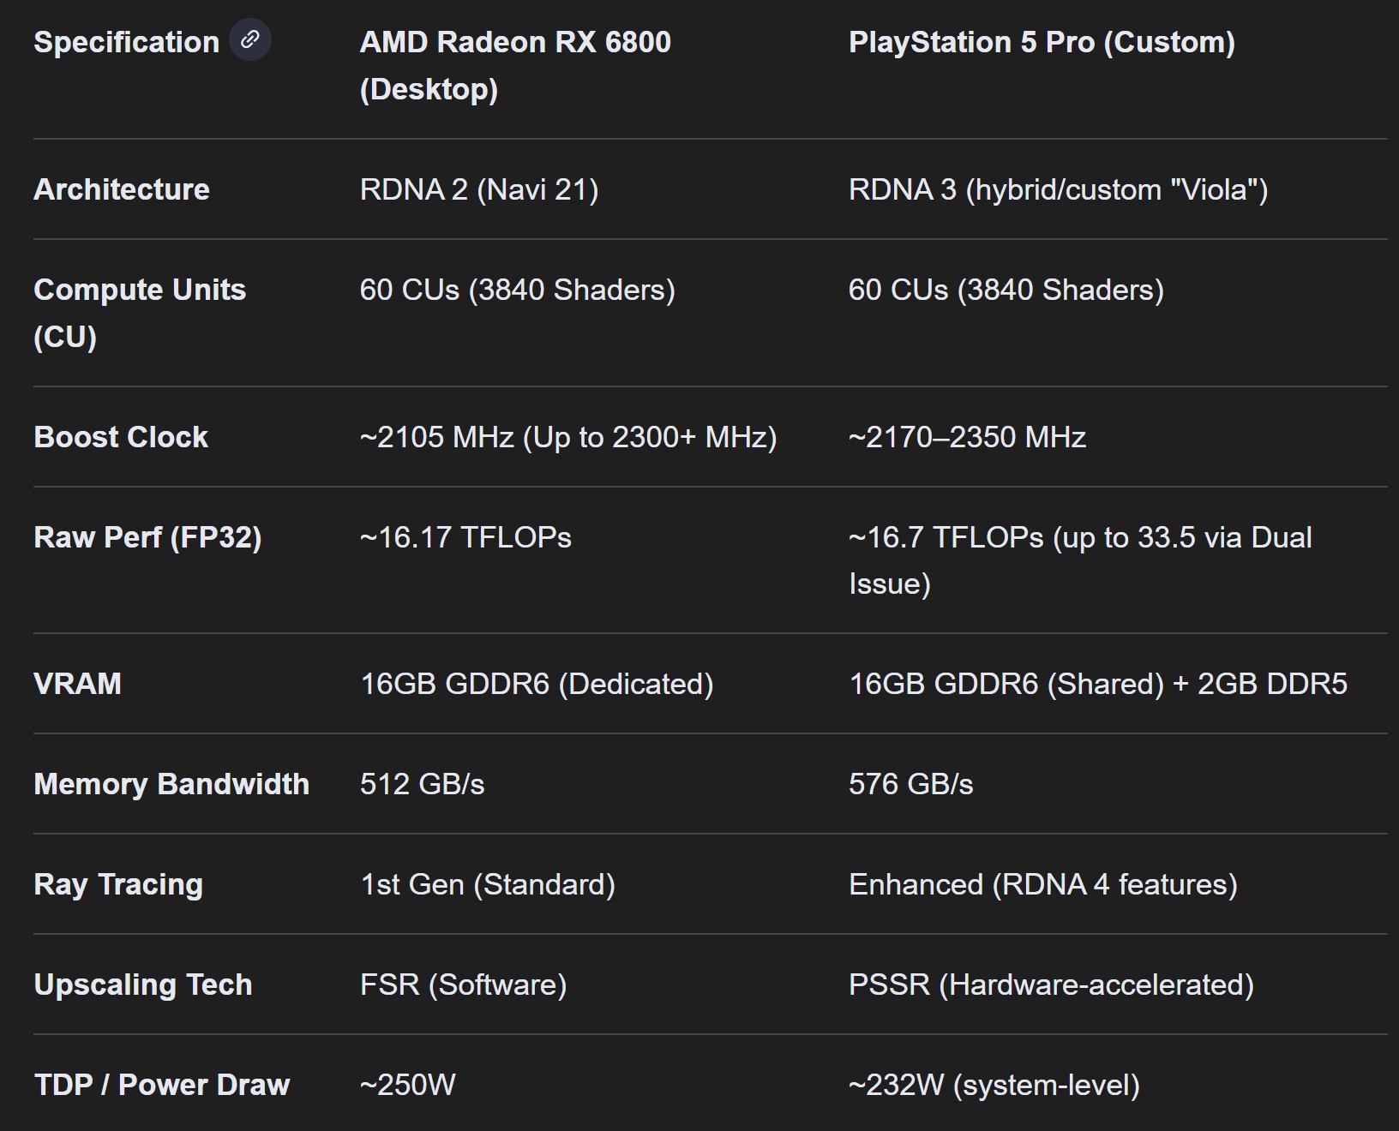Select the "~2170–2350 MHz" cell
The width and height of the screenshot is (1399, 1131).
click(967, 437)
